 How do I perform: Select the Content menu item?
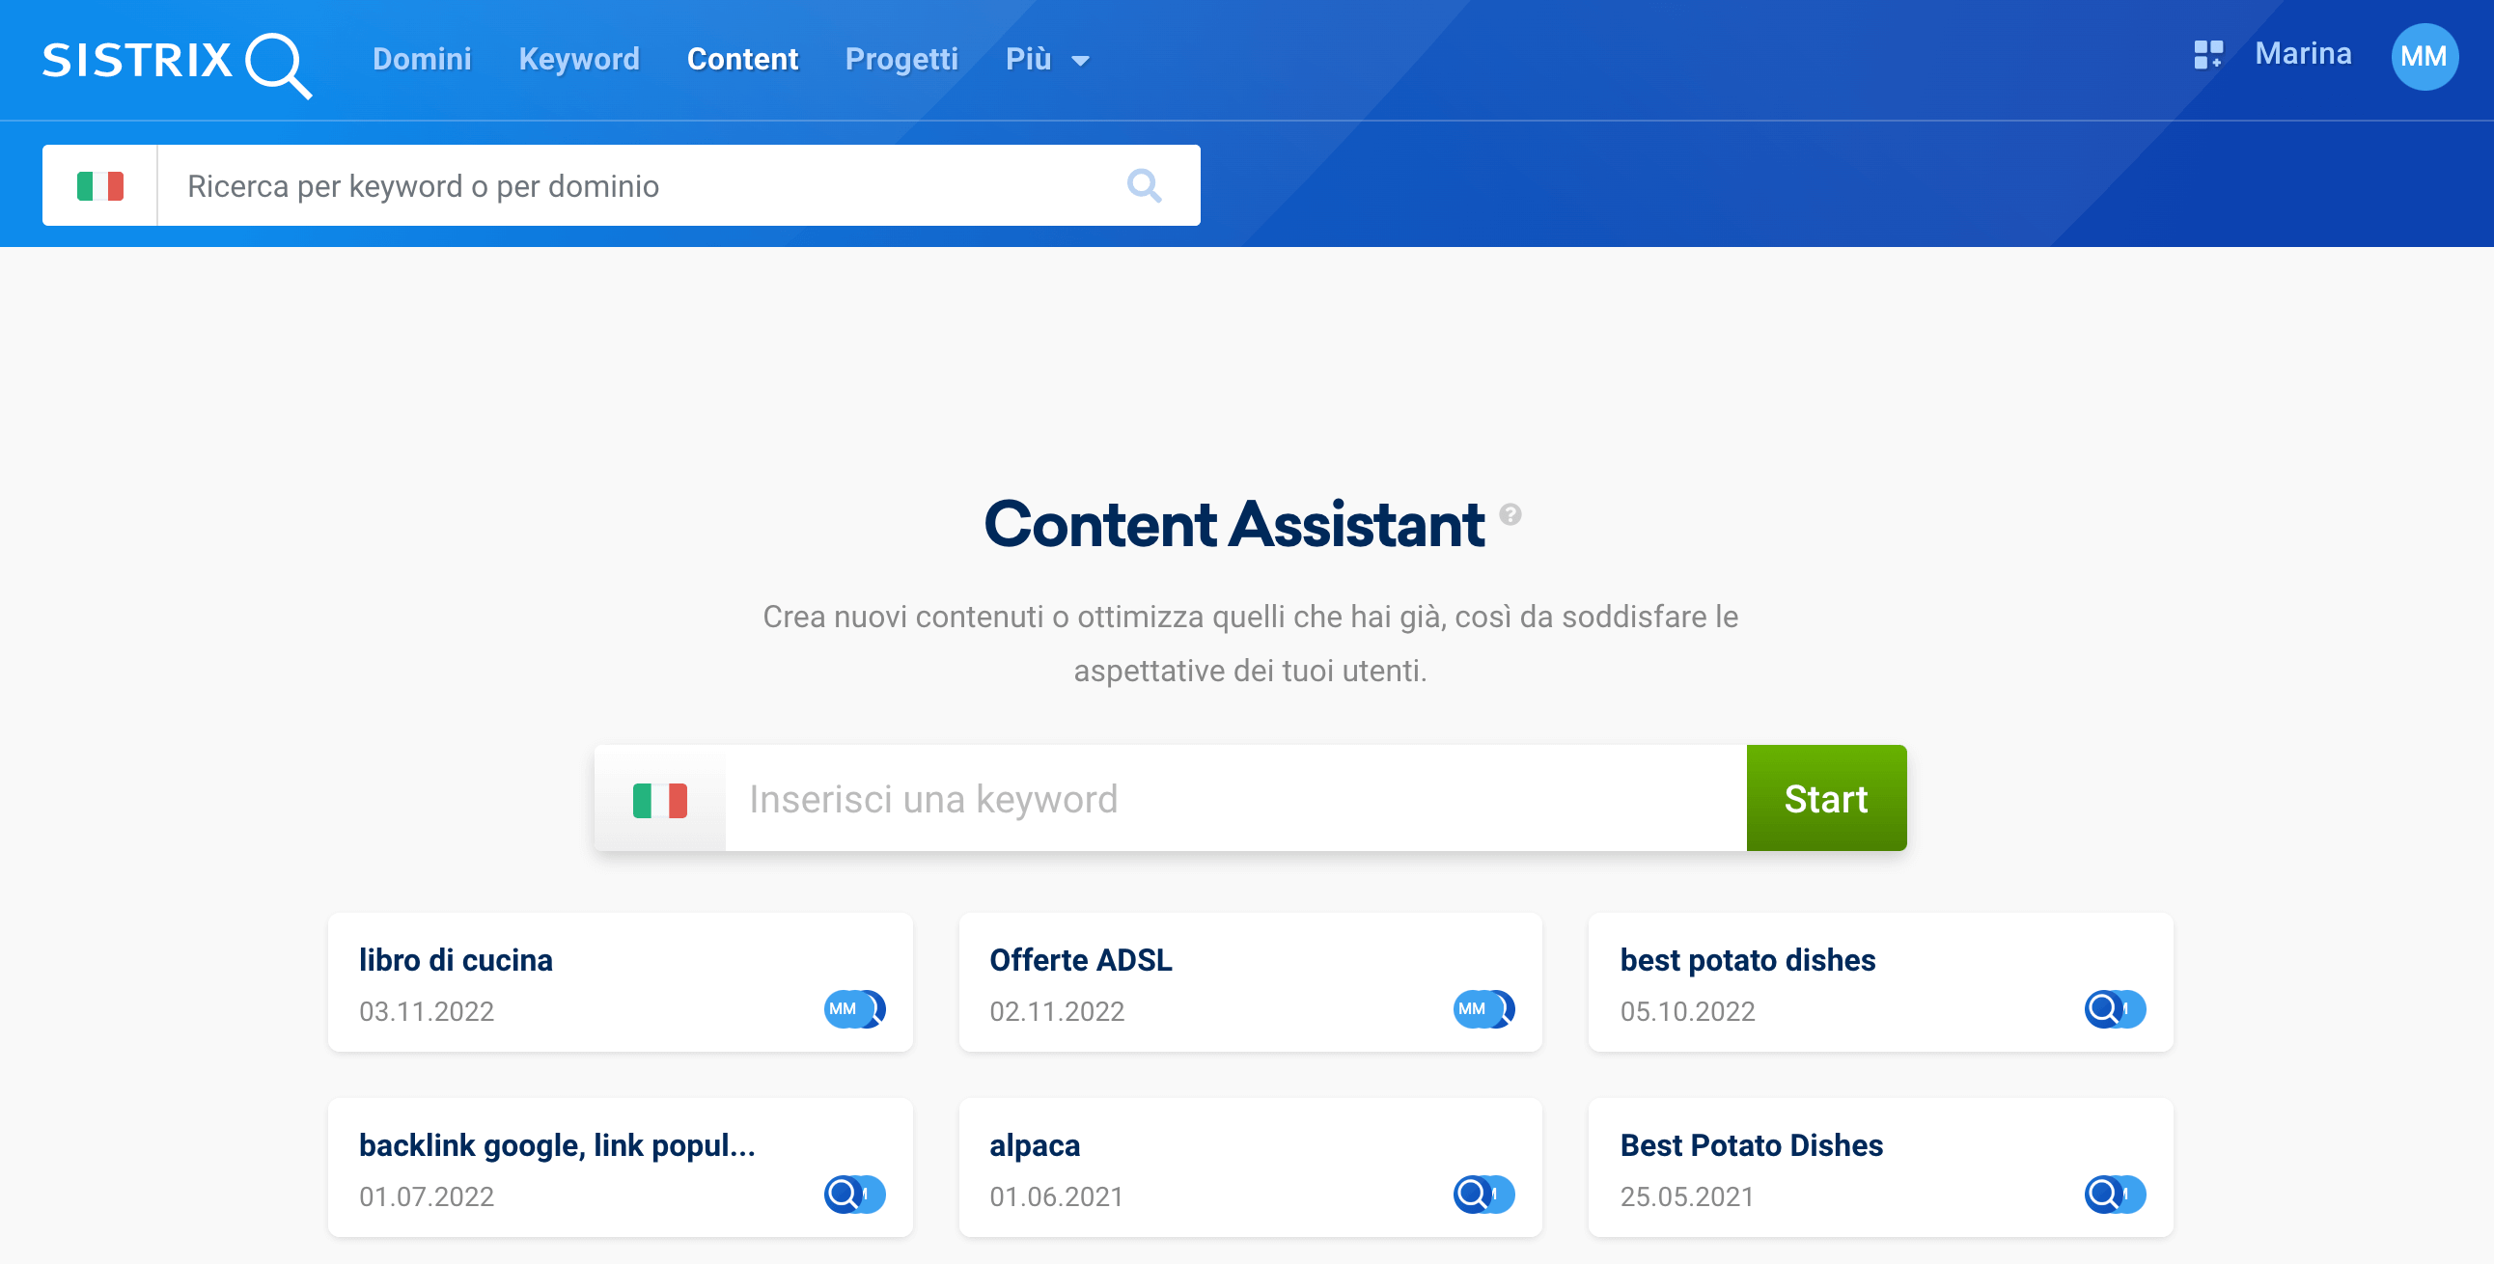click(x=742, y=59)
